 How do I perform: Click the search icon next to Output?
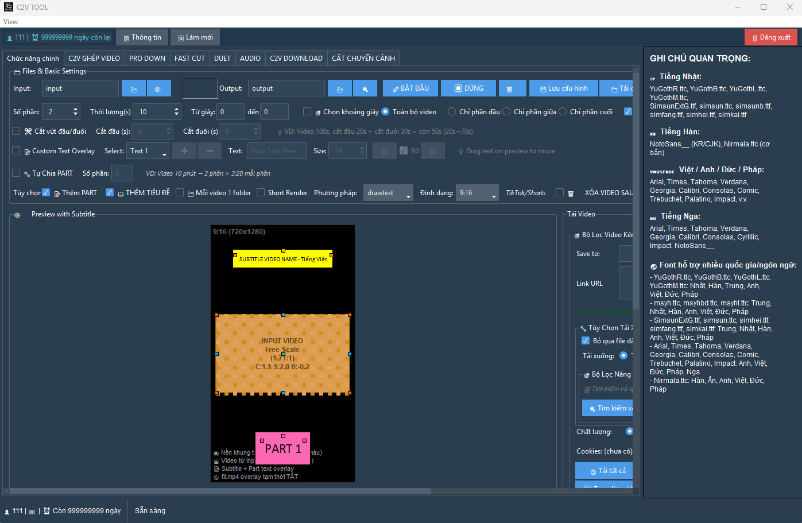365,89
